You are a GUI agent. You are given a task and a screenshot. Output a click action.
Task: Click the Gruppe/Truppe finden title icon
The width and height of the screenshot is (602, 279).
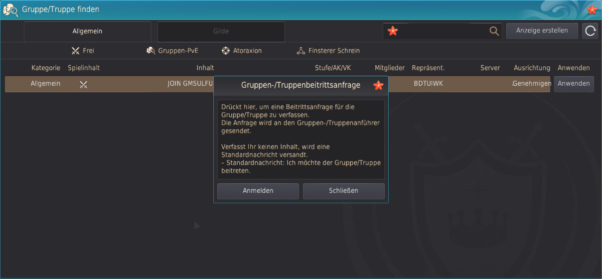click(x=11, y=9)
